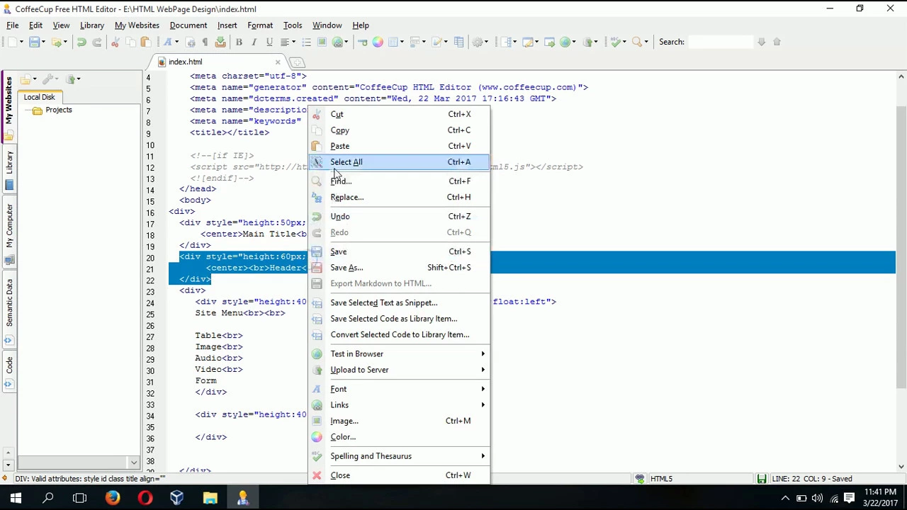Select the Local Disk tab
The height and width of the screenshot is (510, 907).
pos(39,97)
